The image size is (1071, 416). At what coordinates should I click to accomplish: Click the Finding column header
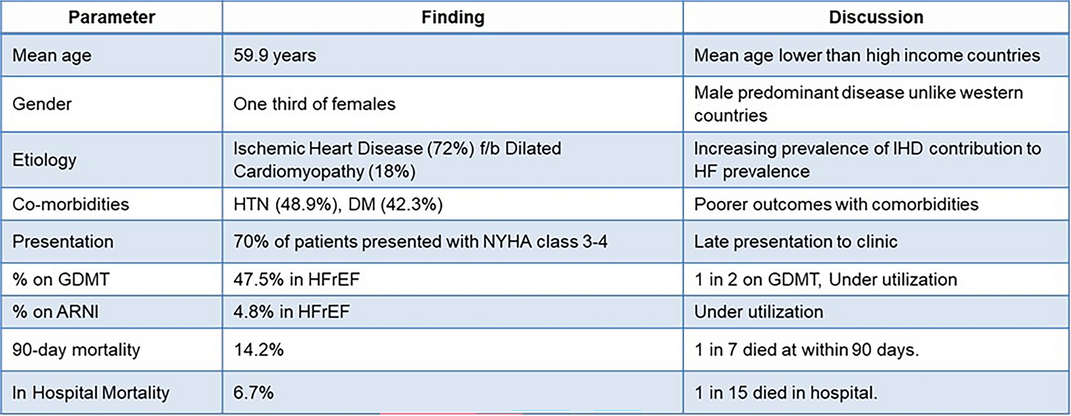pyautogui.click(x=453, y=17)
